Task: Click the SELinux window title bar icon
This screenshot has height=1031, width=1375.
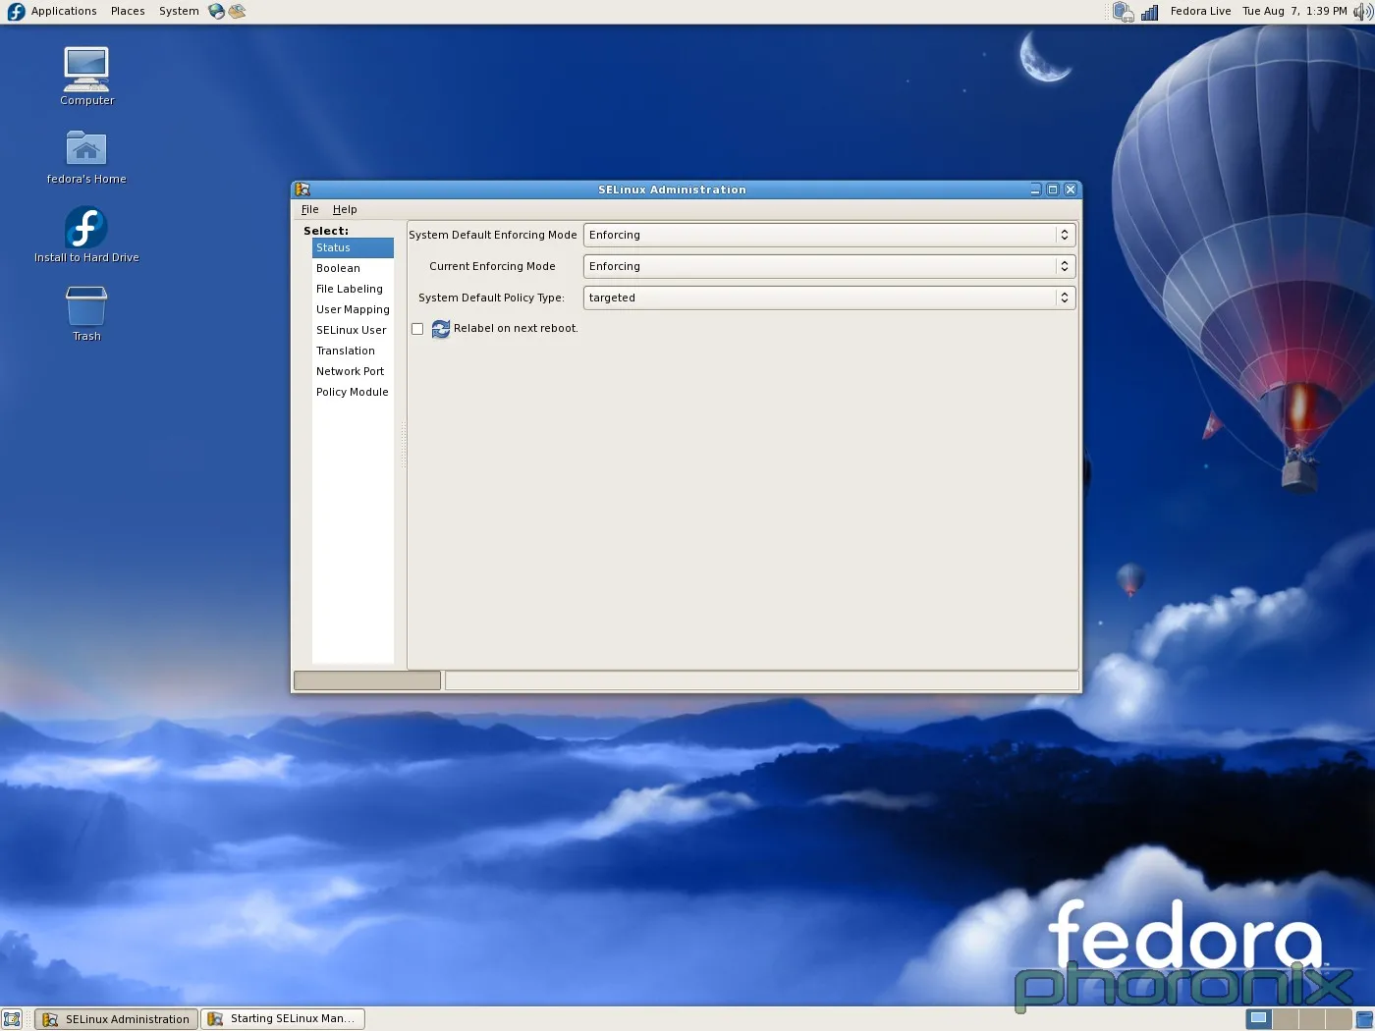Action: [x=302, y=190]
